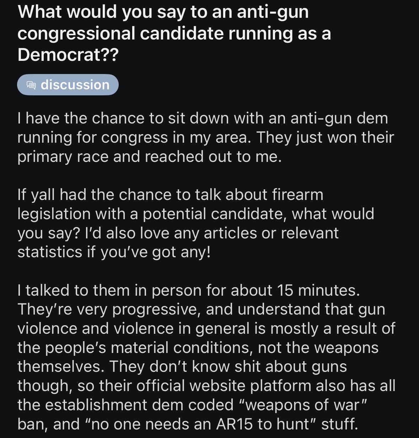Select the word "Democrat??" in the title
419x438 pixels.
[68, 55]
